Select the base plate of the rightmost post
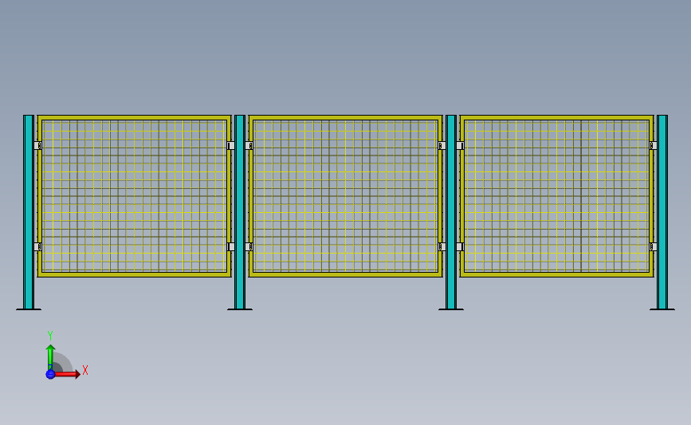 coord(662,309)
